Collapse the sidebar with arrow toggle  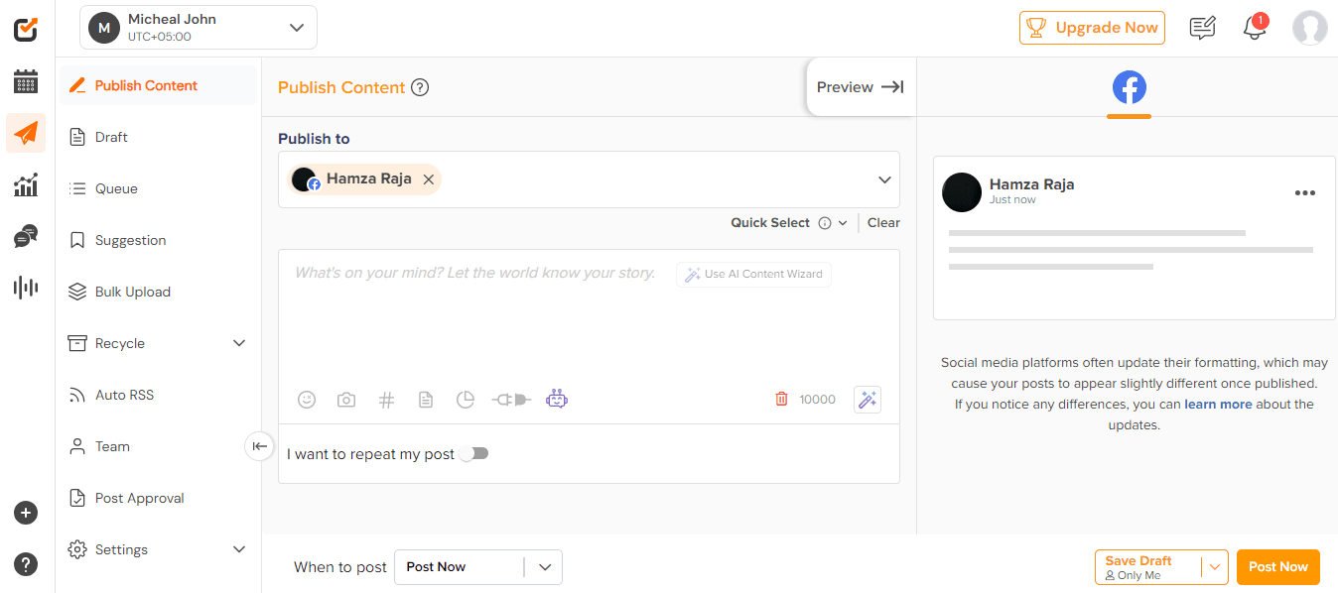pos(259,446)
